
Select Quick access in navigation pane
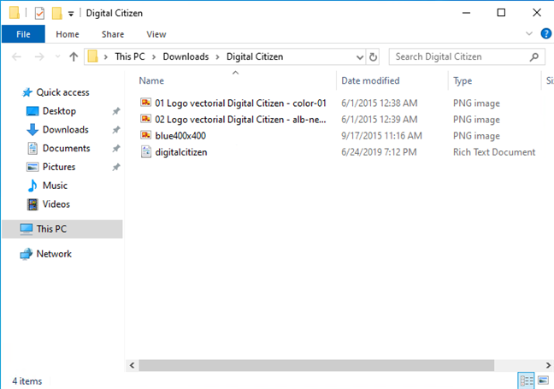[62, 92]
